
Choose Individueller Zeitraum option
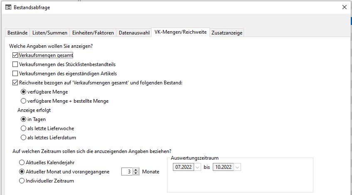point(22,181)
